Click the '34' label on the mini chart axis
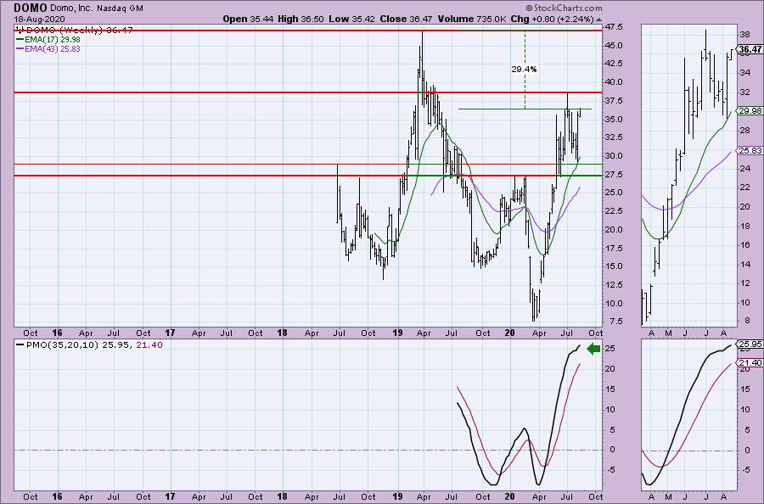764x504 pixels. pos(745,73)
